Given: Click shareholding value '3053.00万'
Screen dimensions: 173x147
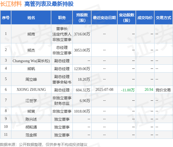Looking at the screenshot, I should pos(82,50).
